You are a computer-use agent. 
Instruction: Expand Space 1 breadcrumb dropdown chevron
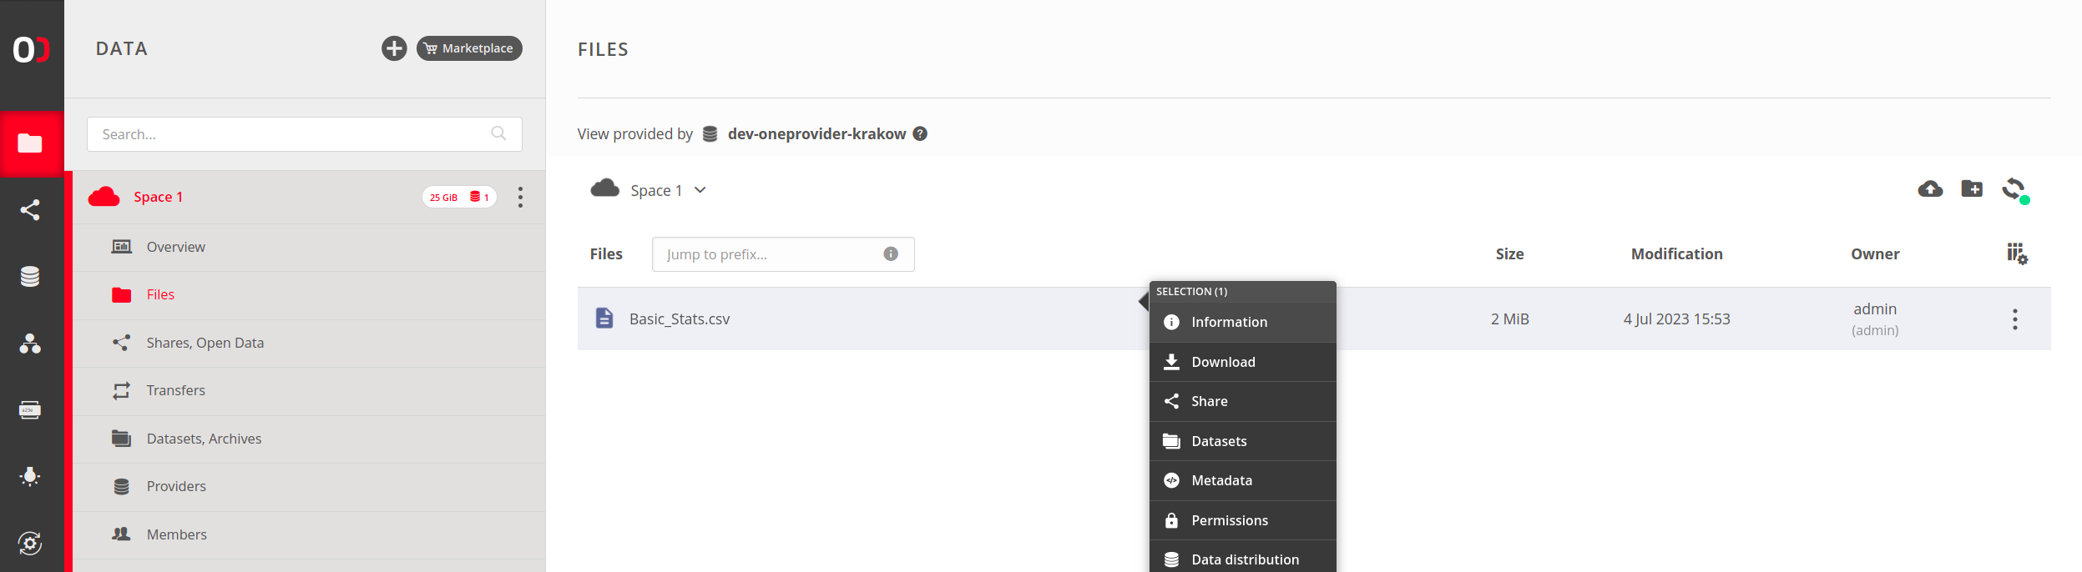[x=700, y=190]
